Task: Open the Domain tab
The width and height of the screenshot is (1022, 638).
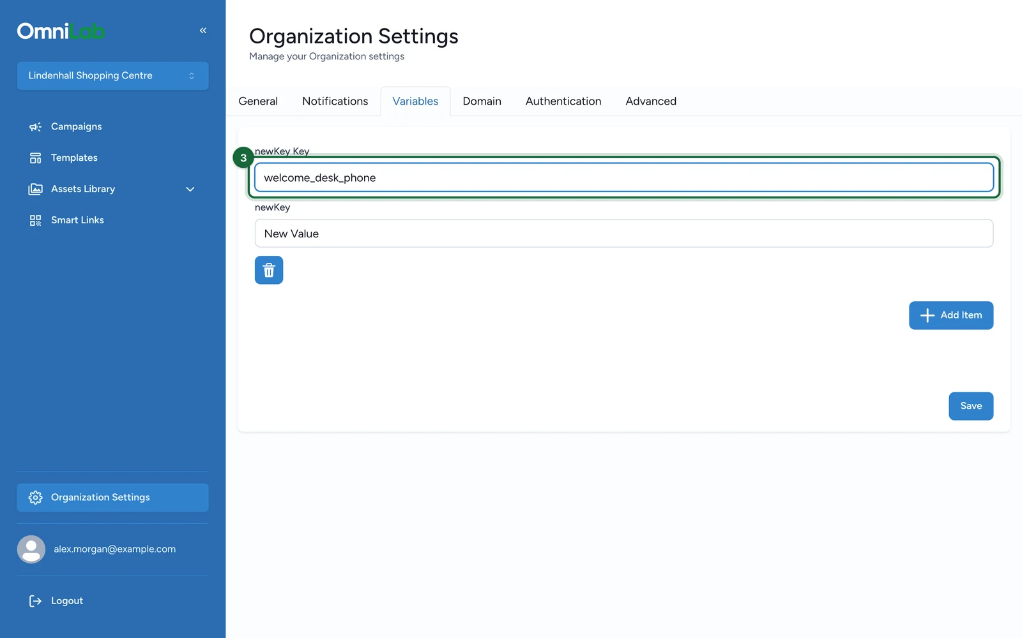Action: [x=482, y=101]
